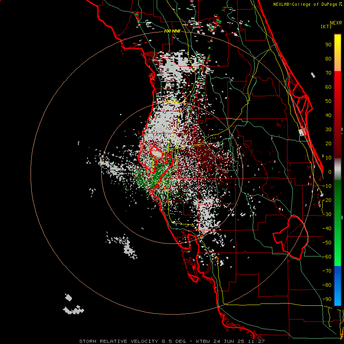This screenshot has width=344, height=344.
Task: Click the 40 value on velocity scale
Action: coord(328,115)
